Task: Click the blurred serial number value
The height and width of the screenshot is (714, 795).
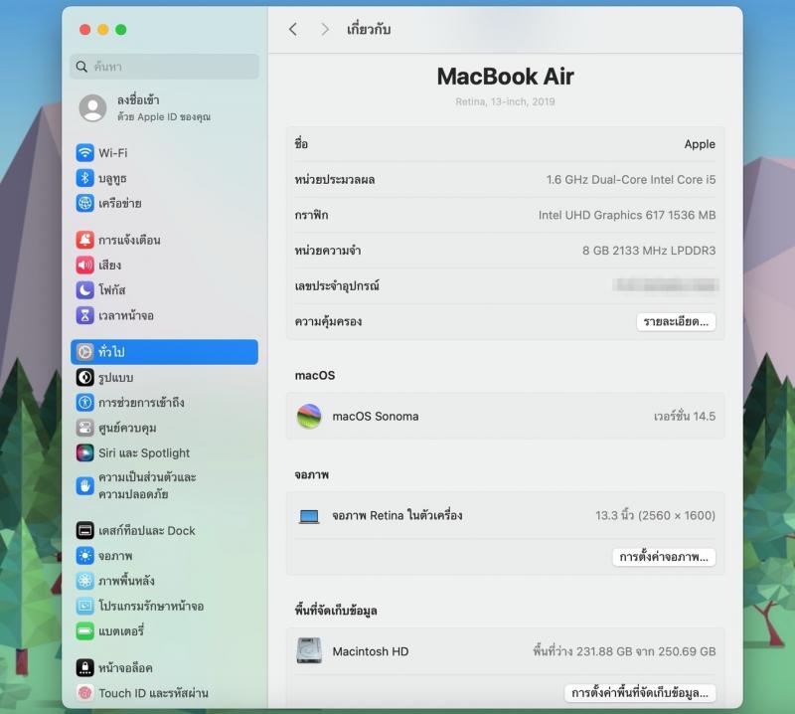Action: pos(666,285)
